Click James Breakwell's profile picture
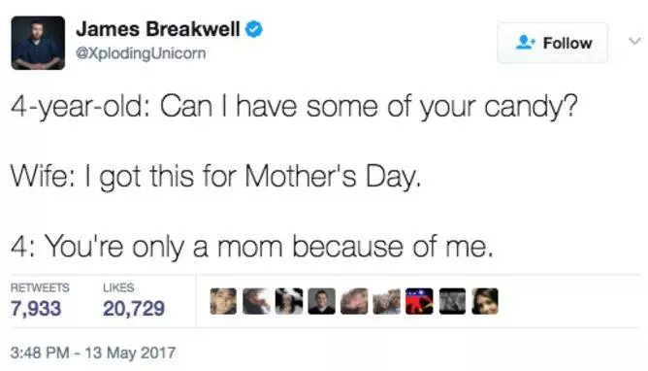This screenshot has height=371, width=648. [38, 43]
